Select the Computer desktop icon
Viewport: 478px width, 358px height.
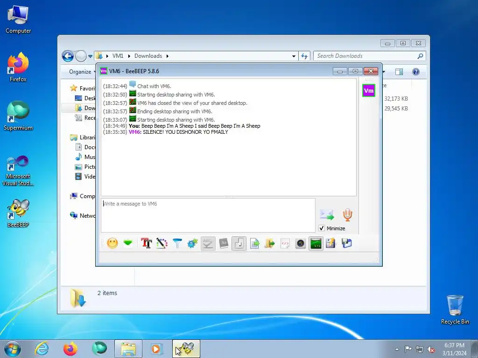click(18, 19)
